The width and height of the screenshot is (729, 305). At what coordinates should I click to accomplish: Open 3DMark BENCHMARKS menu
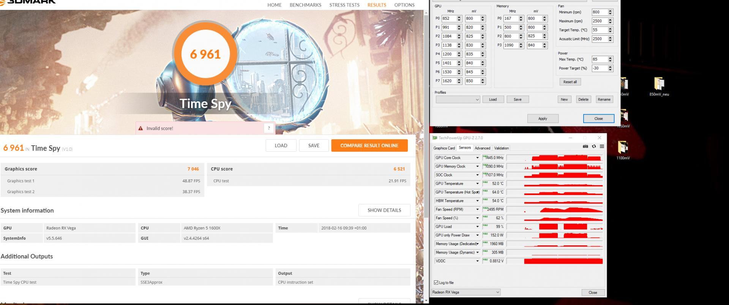click(305, 5)
